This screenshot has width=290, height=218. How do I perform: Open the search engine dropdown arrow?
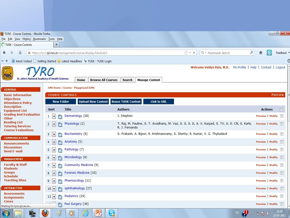click(x=206, y=53)
